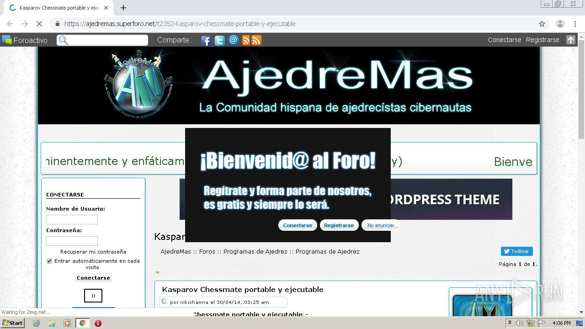The height and width of the screenshot is (329, 585).
Task: Open a new browser tab
Action: coord(123,8)
